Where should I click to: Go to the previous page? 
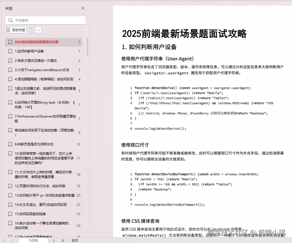(x=13, y=241)
